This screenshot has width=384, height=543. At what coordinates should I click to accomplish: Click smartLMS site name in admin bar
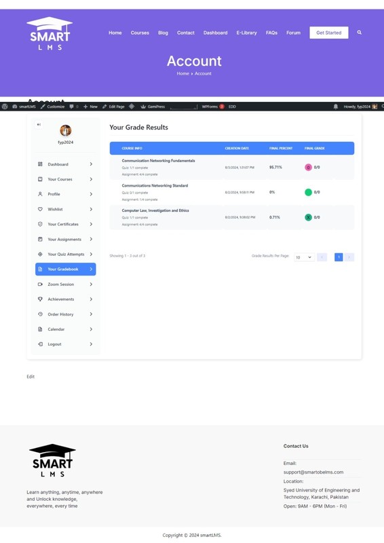(24, 107)
